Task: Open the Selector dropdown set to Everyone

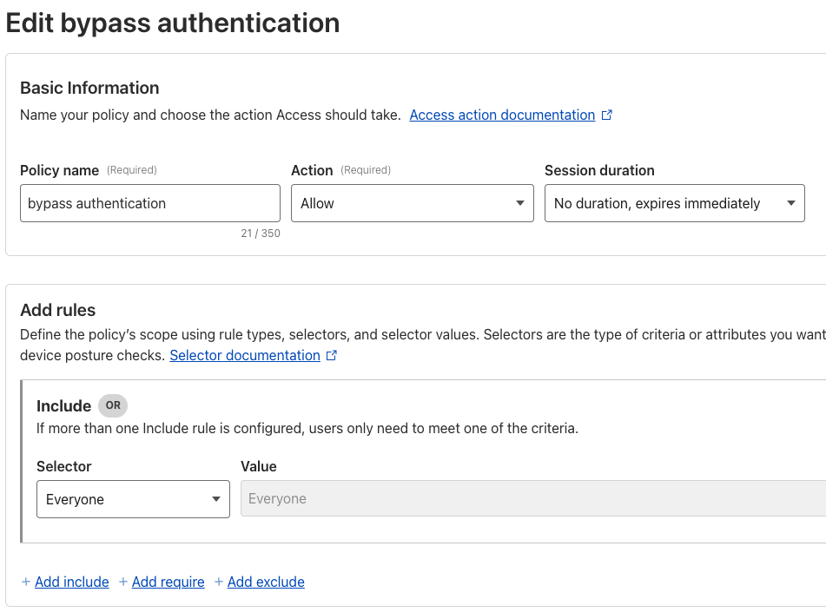Action: coord(133,499)
